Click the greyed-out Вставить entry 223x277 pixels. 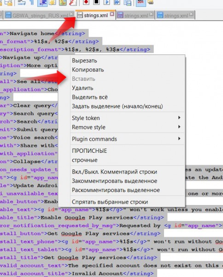[122, 79]
